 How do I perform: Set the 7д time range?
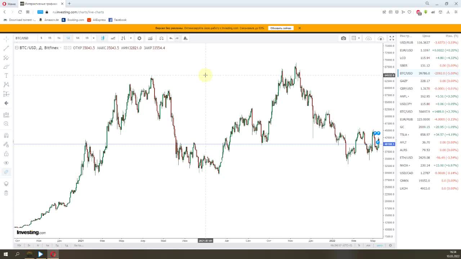click(57, 245)
